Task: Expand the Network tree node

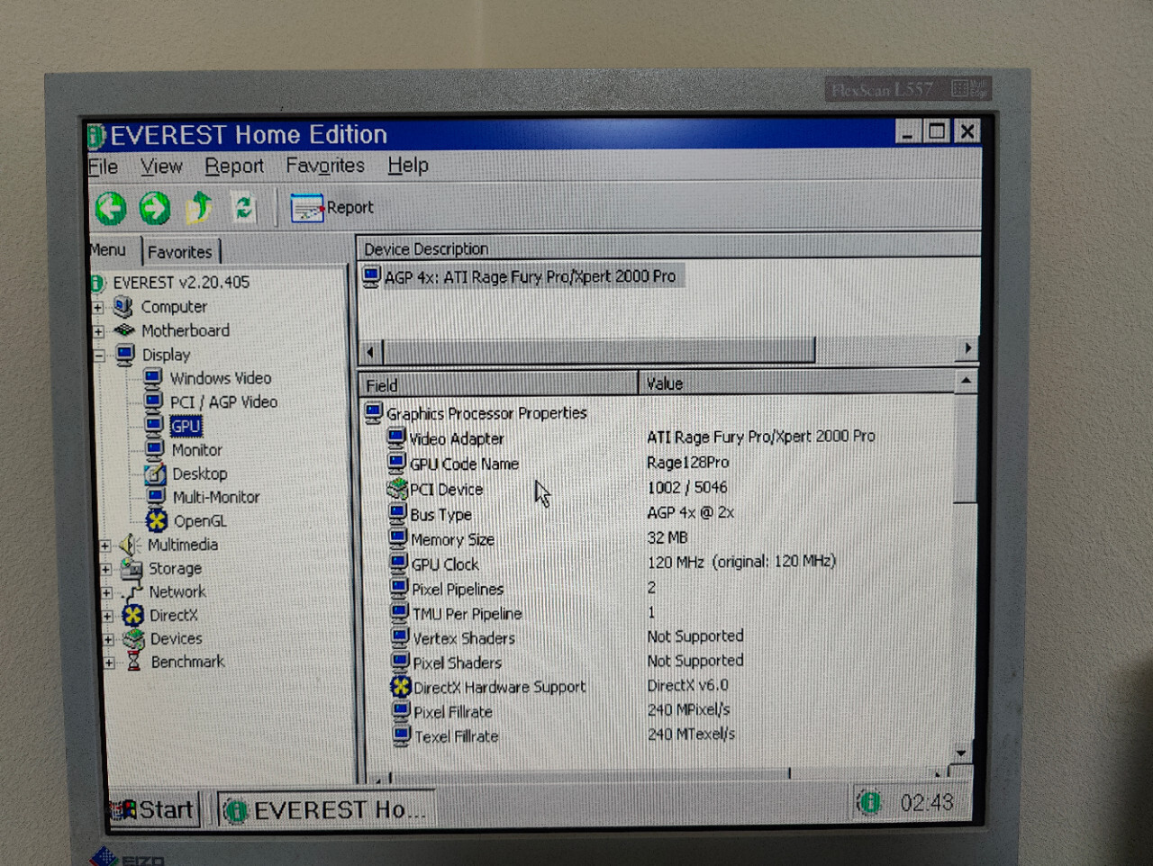Action: click(x=107, y=592)
